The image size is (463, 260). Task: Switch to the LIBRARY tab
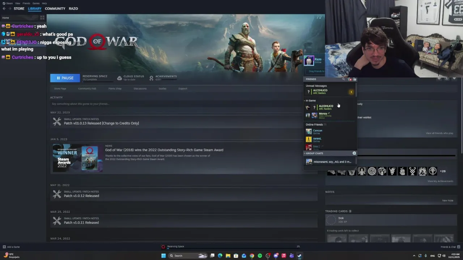[x=35, y=8]
